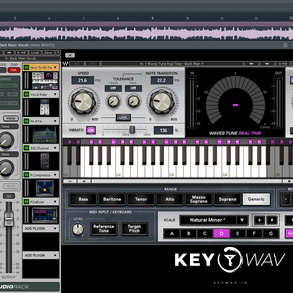Click the sharp accidental button
The image size is (293, 293).
pos(271,220)
